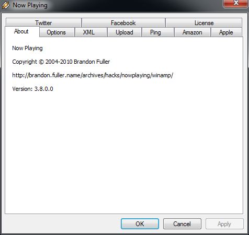Close the Now Playing dialog window
This screenshot has width=249, height=235.
[x=236, y=3]
